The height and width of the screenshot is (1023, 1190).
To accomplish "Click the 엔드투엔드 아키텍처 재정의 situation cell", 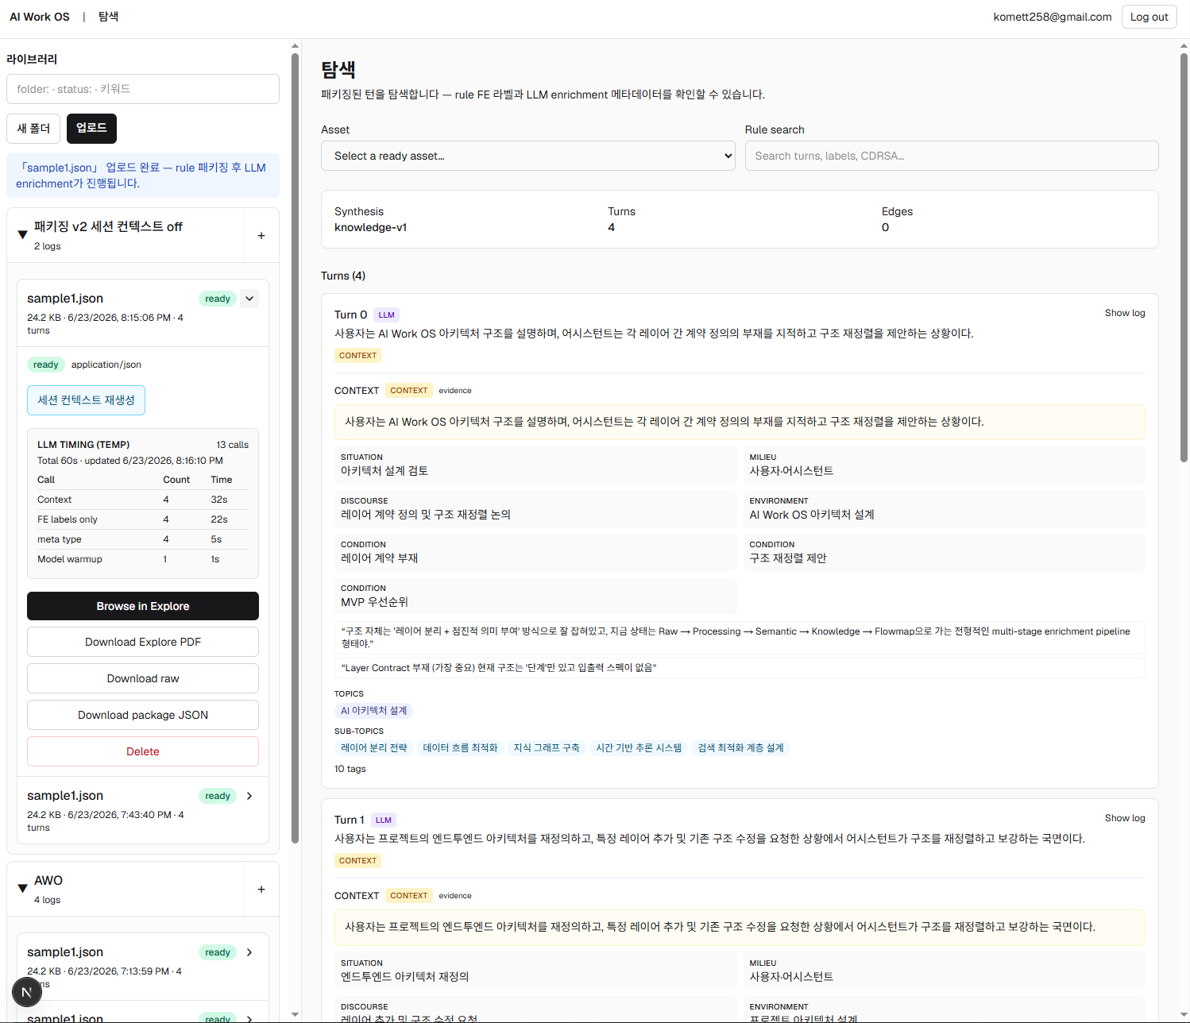I will [535, 971].
